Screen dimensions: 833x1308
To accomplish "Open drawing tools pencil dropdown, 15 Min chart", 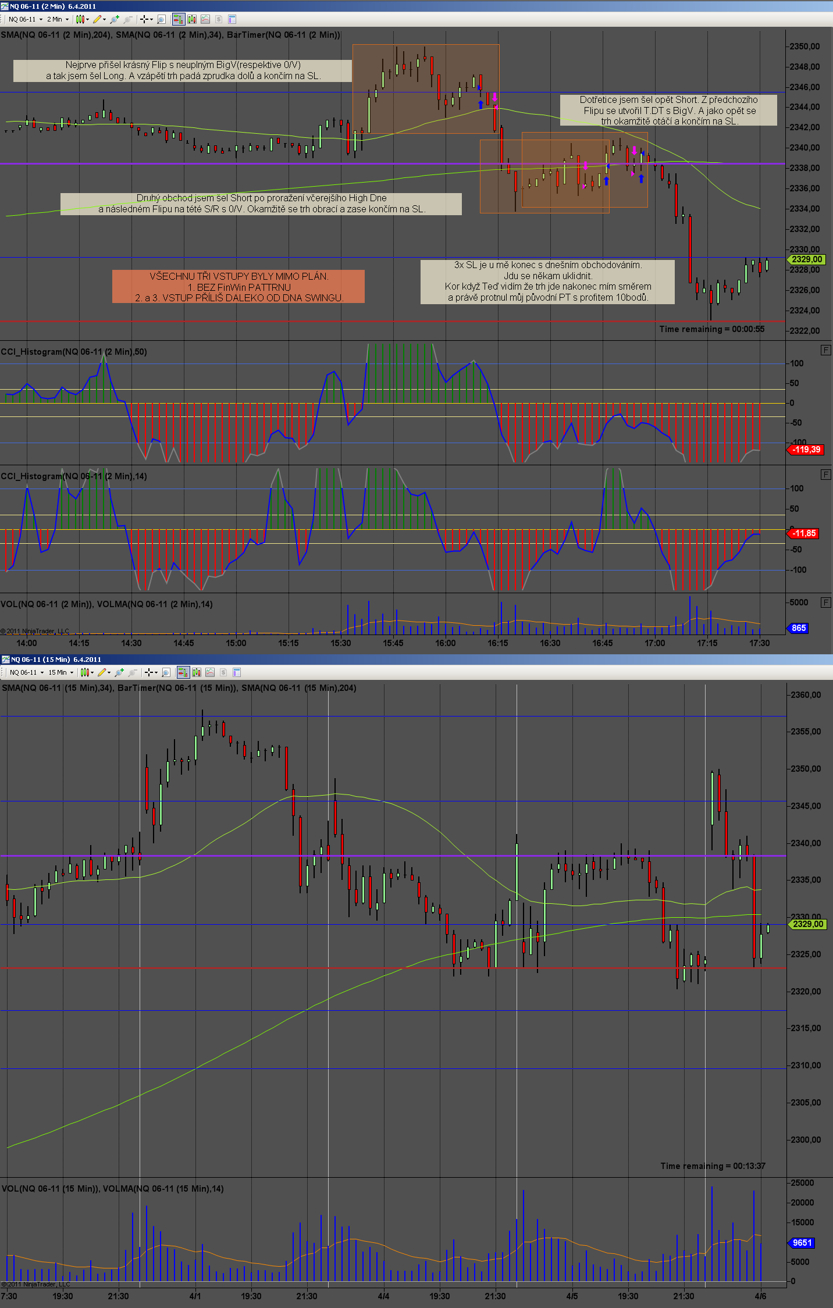I will click(104, 672).
